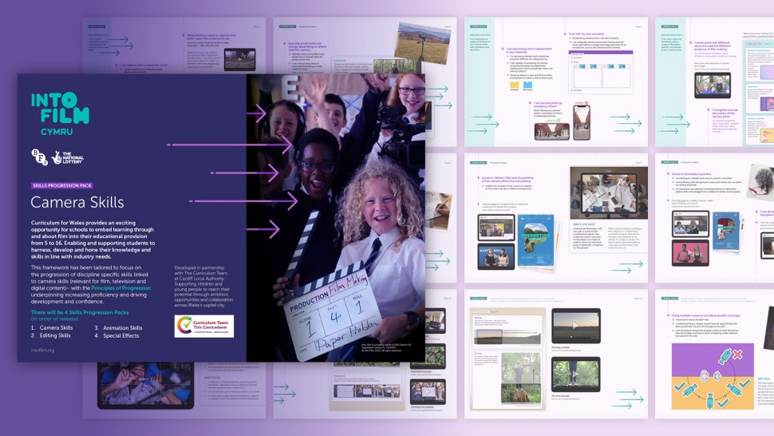This screenshot has width=774, height=436.
Task: Open the intofilm.org link
Action: click(x=42, y=350)
